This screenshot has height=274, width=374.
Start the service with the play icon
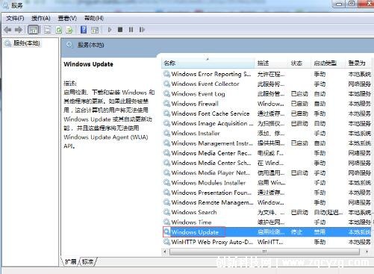[110, 30]
